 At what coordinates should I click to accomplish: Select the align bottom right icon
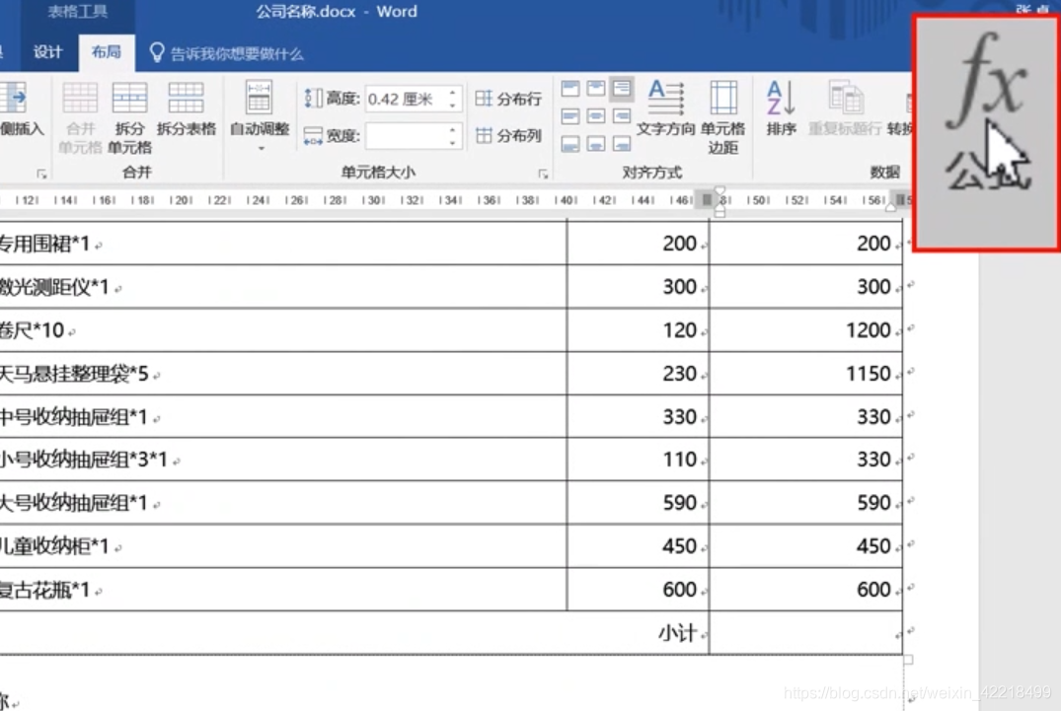pyautogui.click(x=621, y=144)
